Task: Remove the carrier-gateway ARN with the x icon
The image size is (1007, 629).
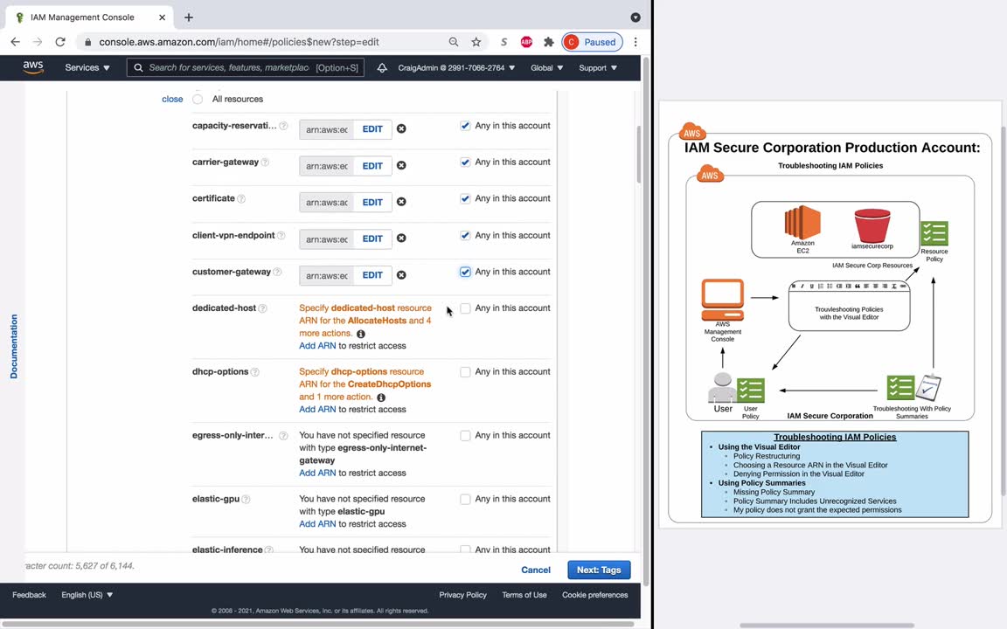Action: [x=401, y=165]
